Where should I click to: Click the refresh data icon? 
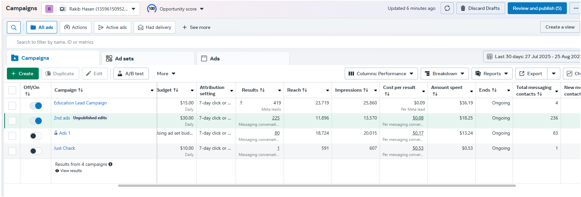447,9
